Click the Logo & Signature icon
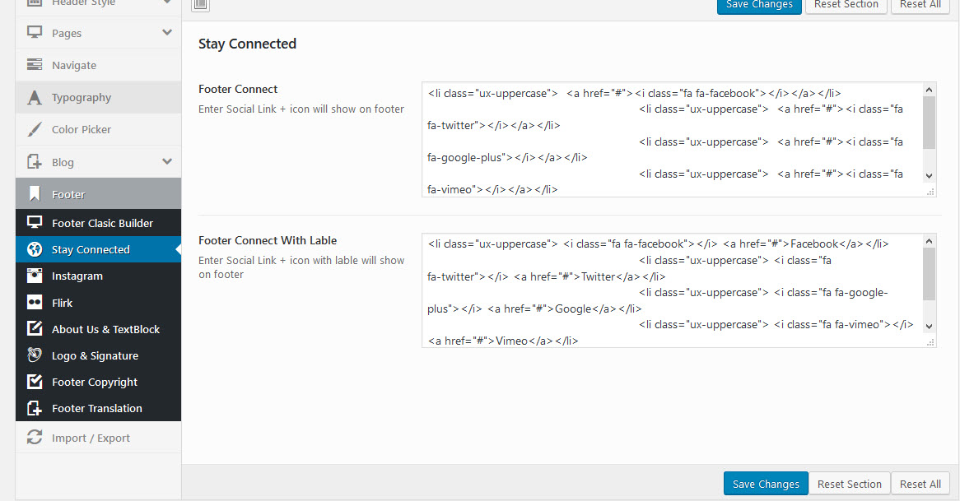 35,355
